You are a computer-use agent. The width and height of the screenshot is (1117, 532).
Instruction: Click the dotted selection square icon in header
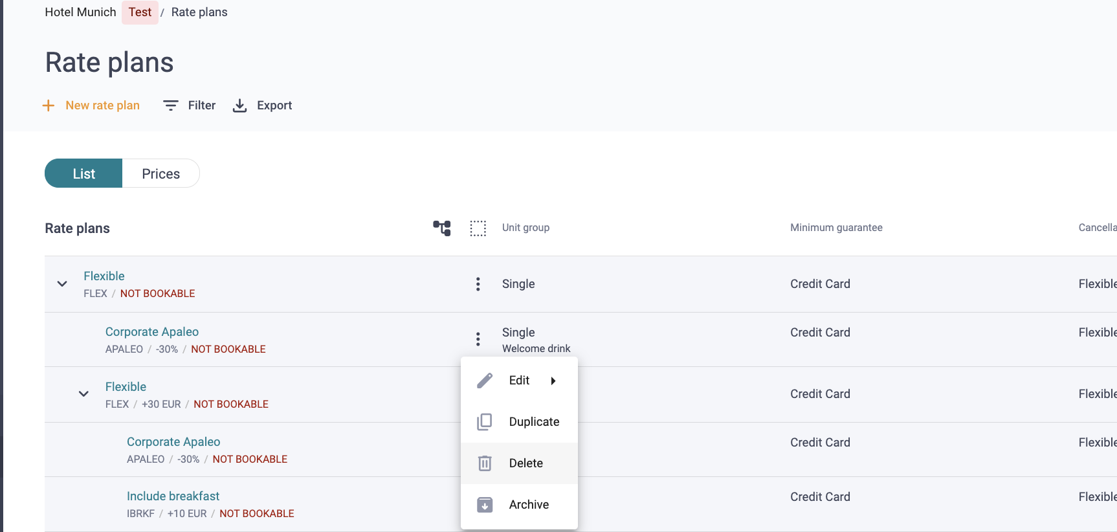click(x=478, y=228)
